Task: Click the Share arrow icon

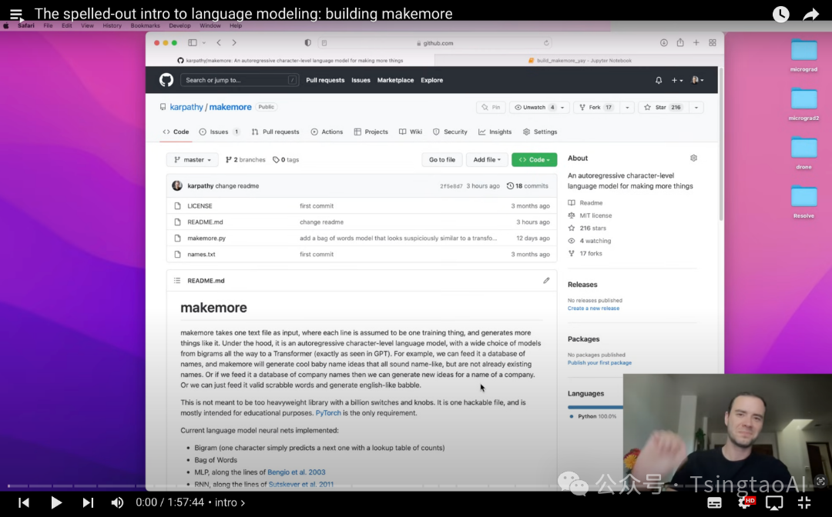Action: coord(810,15)
